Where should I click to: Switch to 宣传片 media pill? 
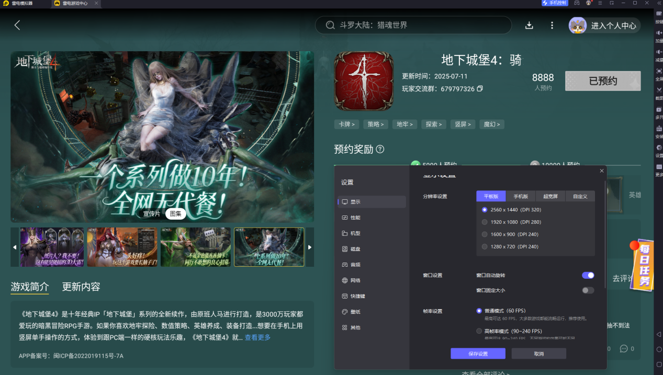click(x=152, y=213)
